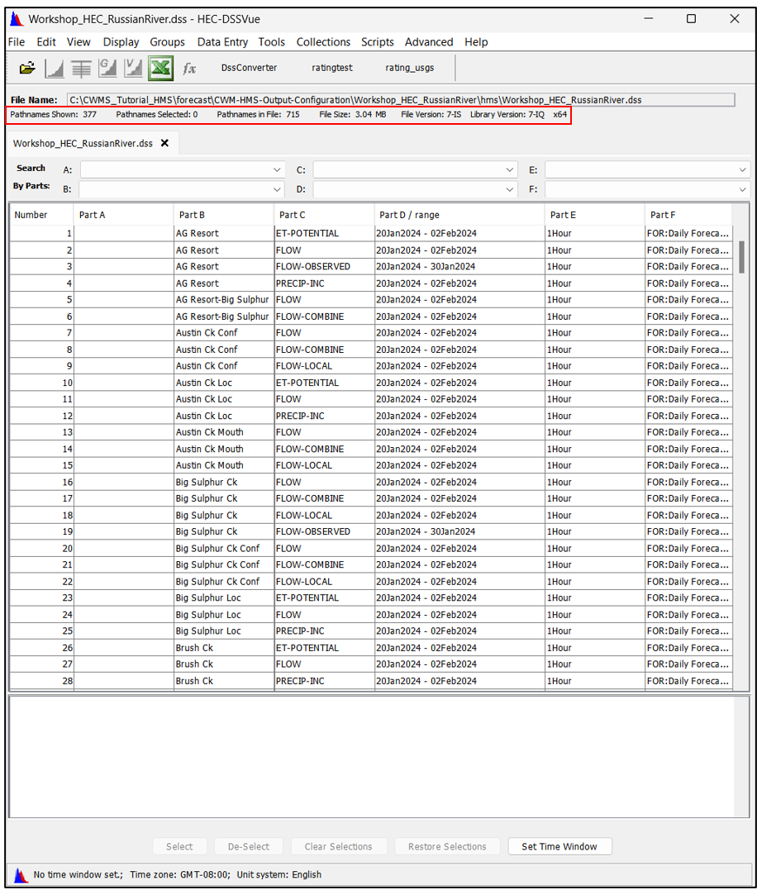
Task: Click the Excel export icon
Action: [159, 69]
